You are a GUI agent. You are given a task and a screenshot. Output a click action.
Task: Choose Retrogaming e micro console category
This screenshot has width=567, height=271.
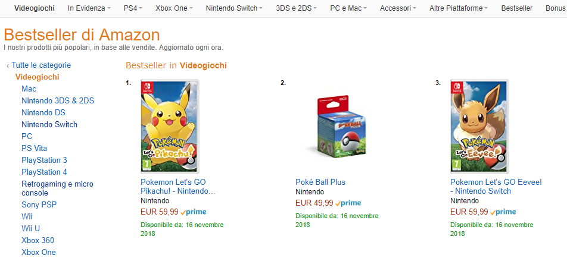57,188
